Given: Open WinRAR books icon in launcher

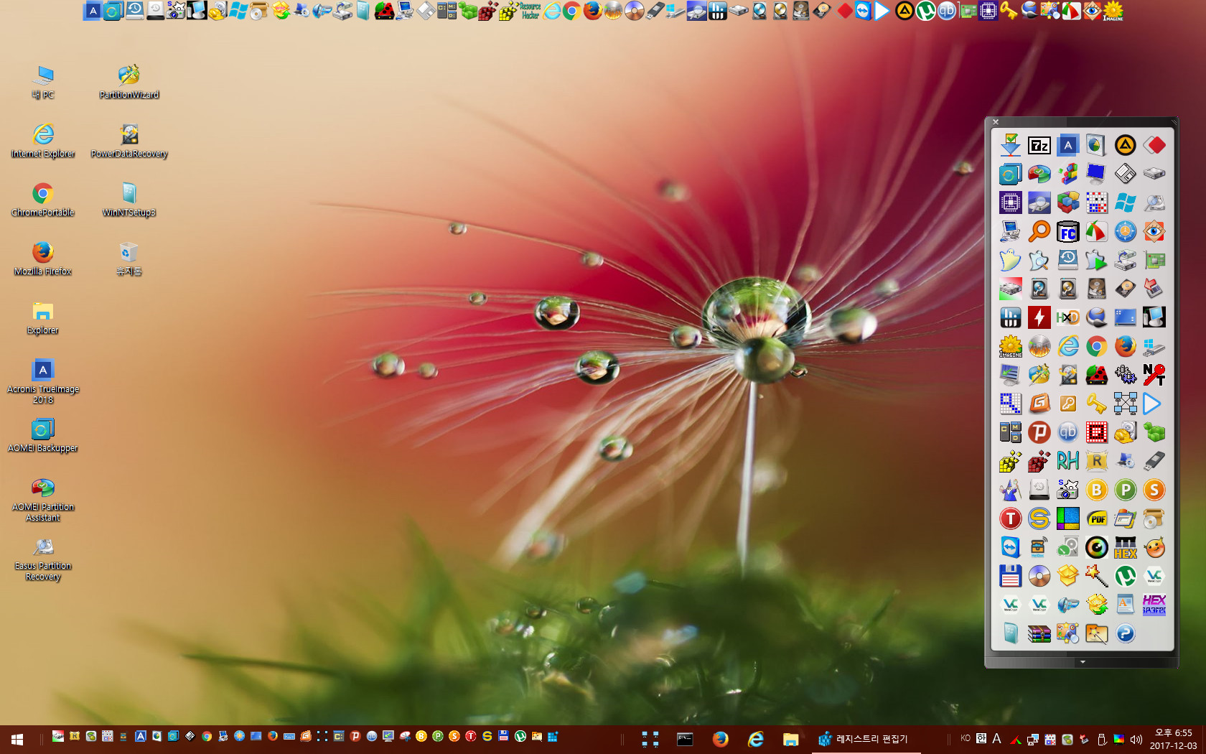Looking at the screenshot, I should coord(1039,634).
